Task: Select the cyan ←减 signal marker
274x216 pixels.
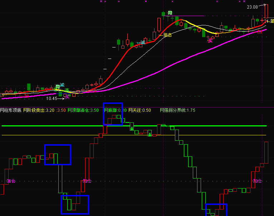Action: pos(141,42)
